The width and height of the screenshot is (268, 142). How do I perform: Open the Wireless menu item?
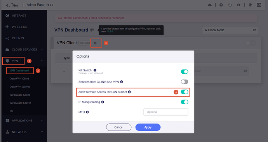tap(19, 27)
